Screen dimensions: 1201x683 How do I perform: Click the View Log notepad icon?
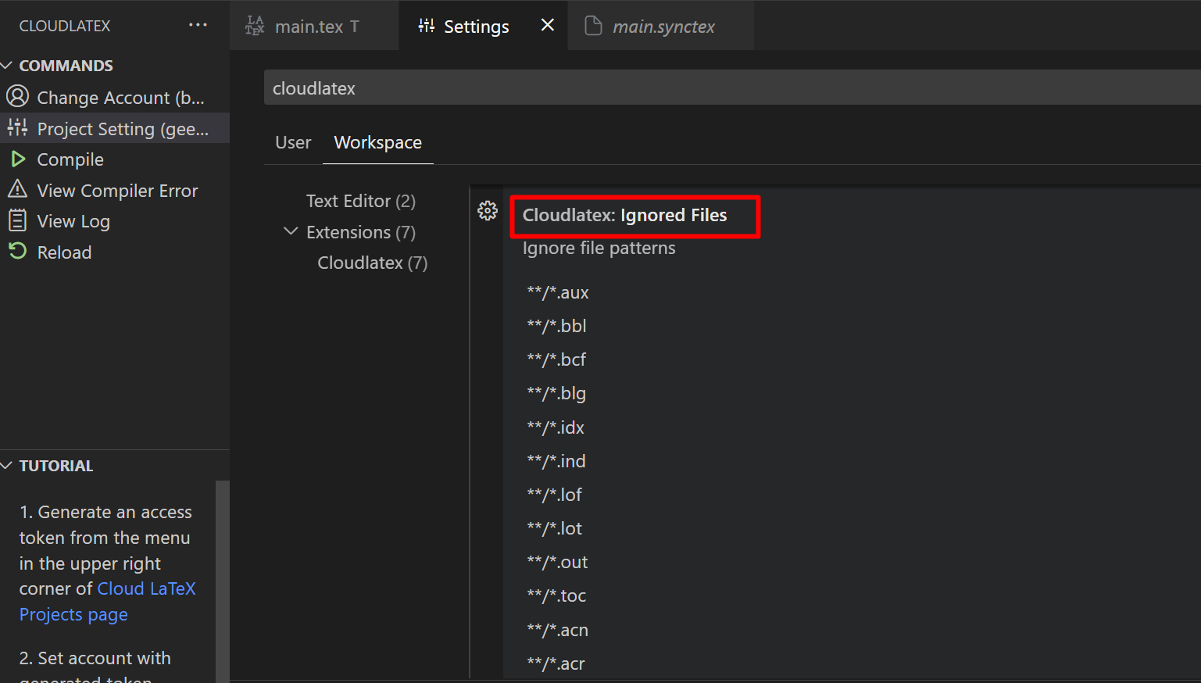point(18,220)
